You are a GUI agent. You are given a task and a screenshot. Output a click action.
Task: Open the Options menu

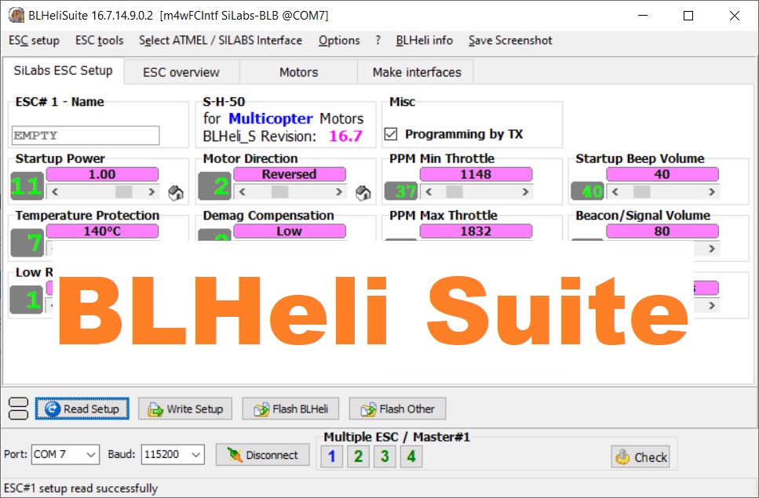coord(339,41)
